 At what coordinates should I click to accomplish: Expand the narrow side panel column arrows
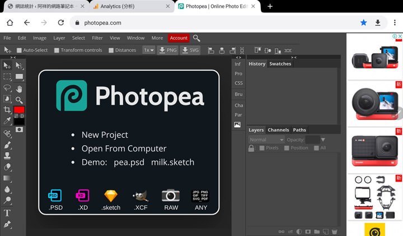click(x=238, y=57)
